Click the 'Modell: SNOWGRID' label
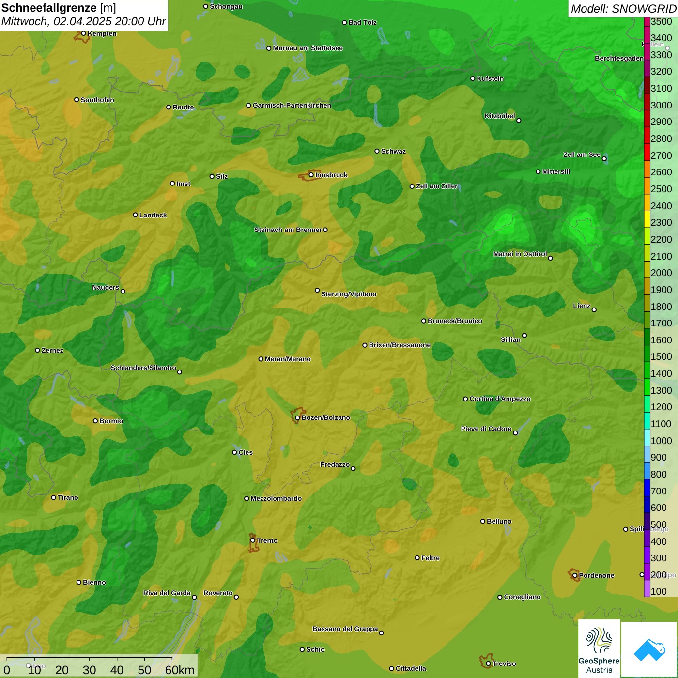This screenshot has width=678, height=678. (623, 9)
